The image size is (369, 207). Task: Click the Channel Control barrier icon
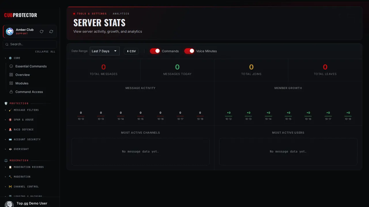[x=10, y=187]
